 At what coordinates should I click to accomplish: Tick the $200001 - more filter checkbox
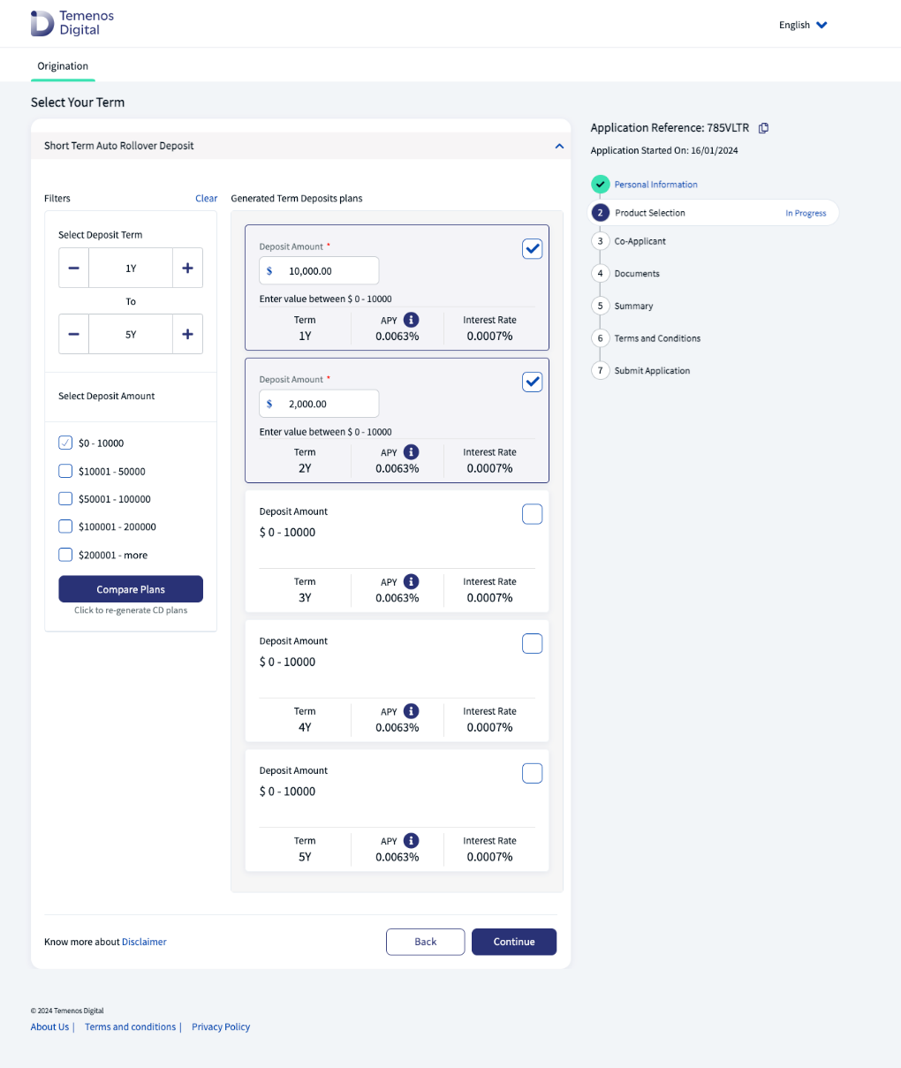pos(65,555)
